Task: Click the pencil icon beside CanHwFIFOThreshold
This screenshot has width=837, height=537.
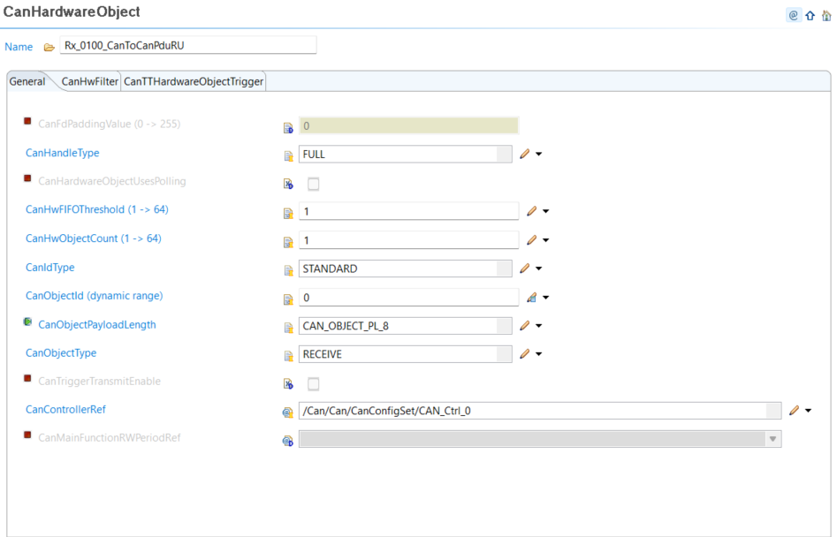Action: coord(531,211)
